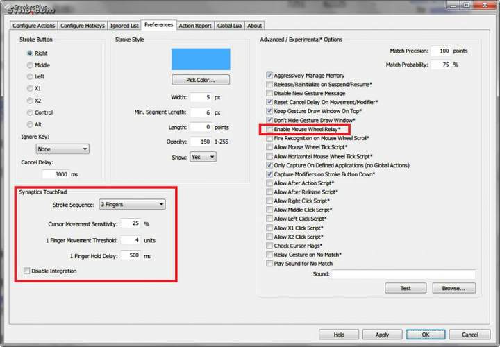
Task: Click the Pick Color button
Action: pyautogui.click(x=201, y=80)
